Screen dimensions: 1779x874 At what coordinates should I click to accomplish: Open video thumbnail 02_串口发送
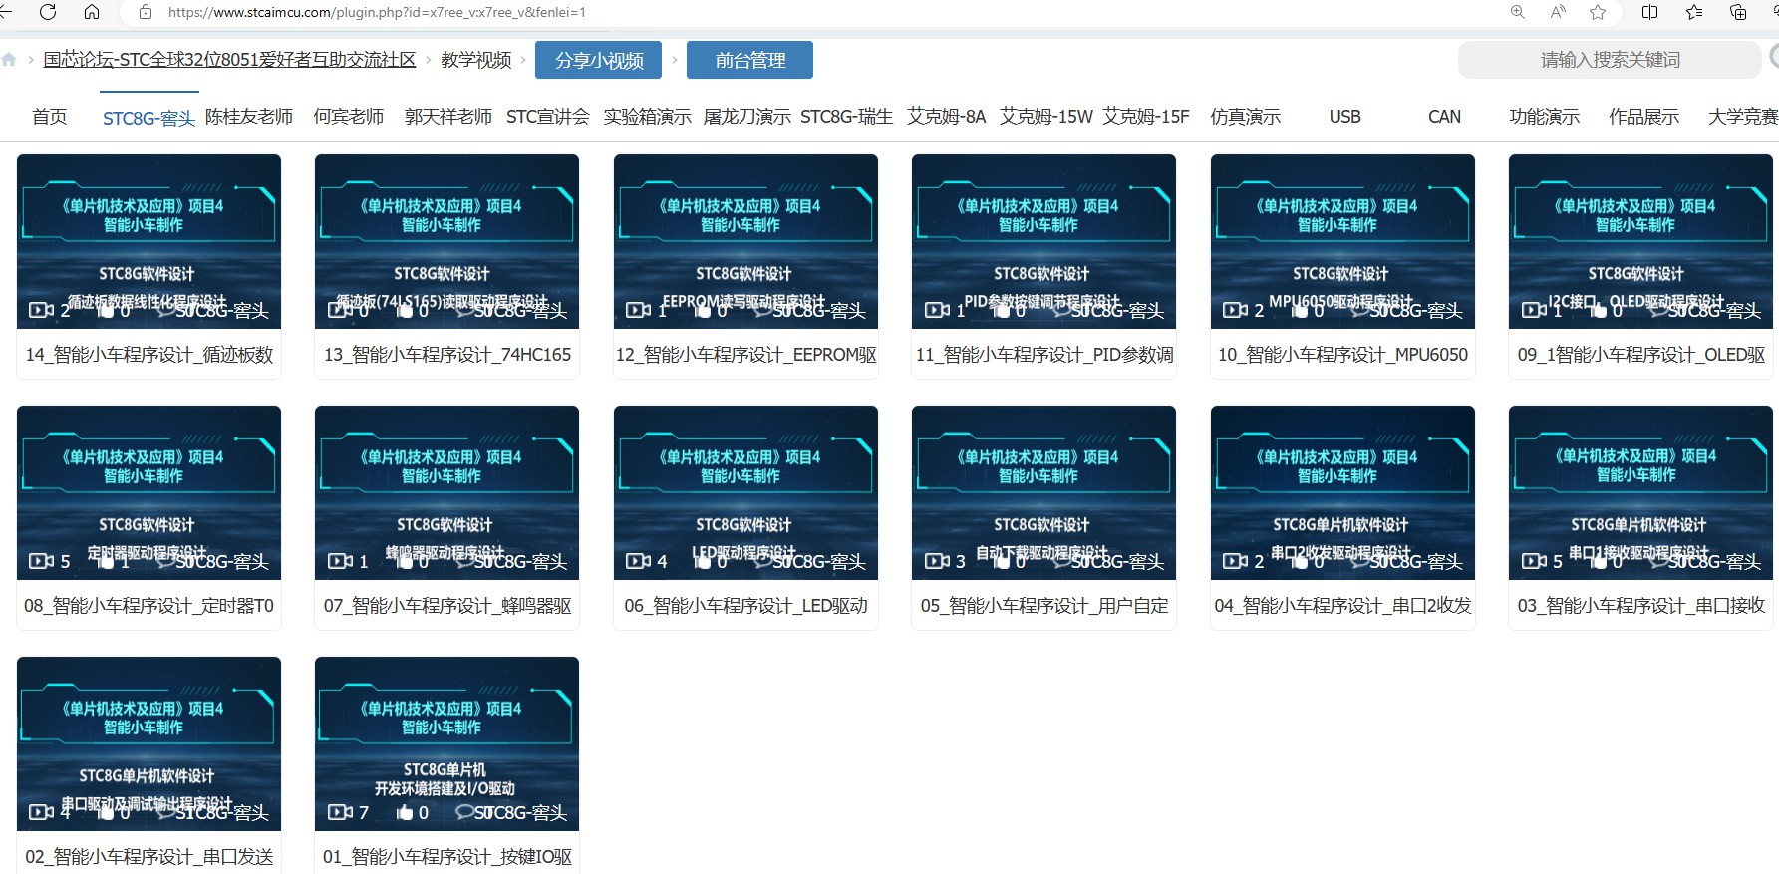coord(148,743)
